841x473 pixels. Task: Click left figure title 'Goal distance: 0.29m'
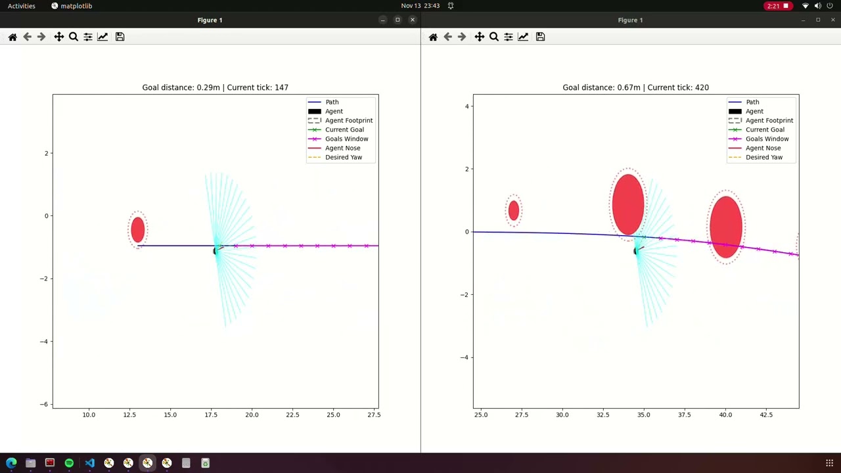181,87
